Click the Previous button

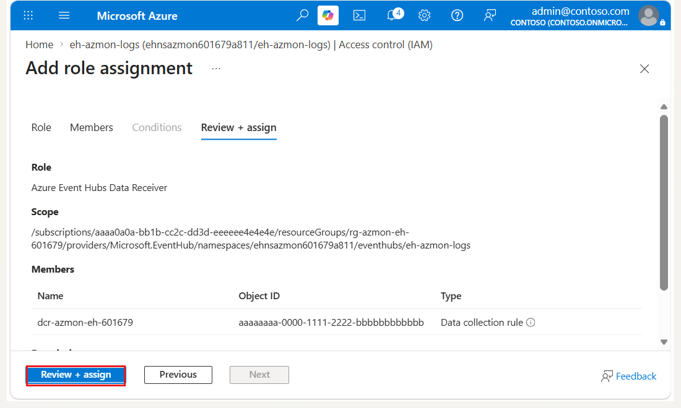coord(178,375)
